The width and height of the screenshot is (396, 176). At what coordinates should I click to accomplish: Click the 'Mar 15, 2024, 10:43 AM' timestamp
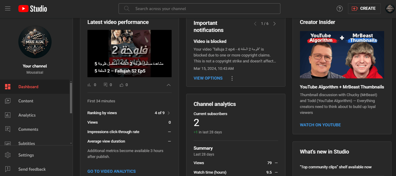(213, 69)
